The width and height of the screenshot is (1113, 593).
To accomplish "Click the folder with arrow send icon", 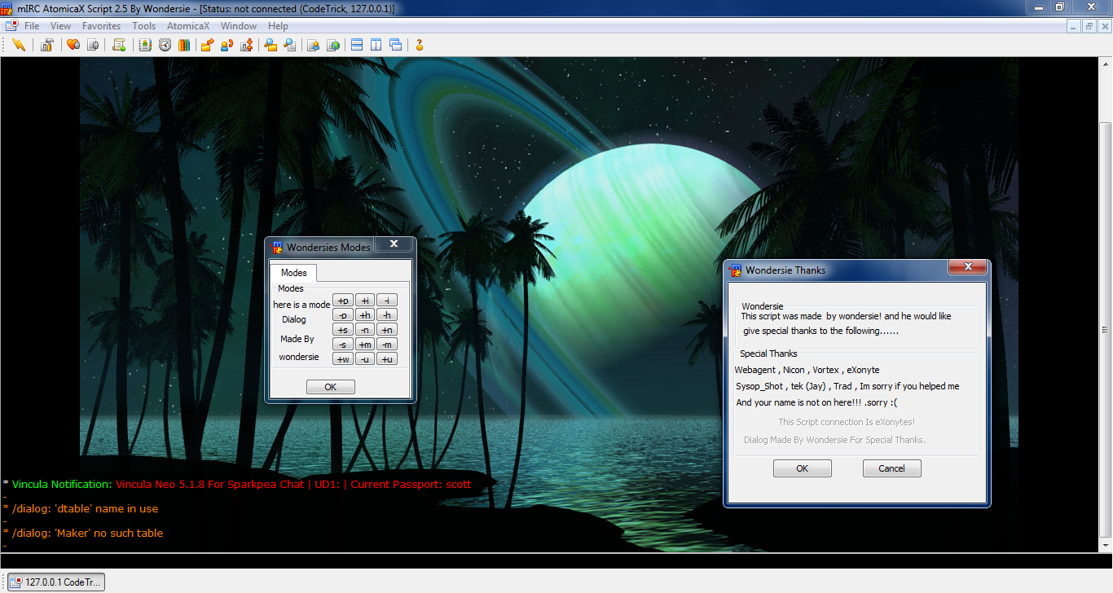I will 207,45.
